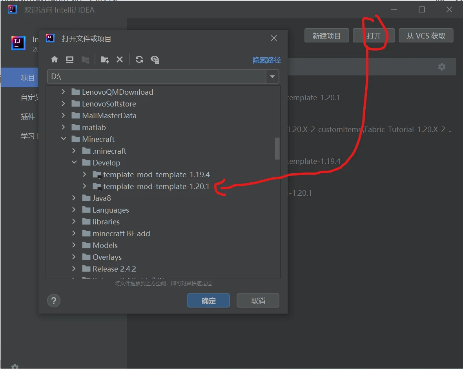Expand the Models folder chevron

(74, 245)
